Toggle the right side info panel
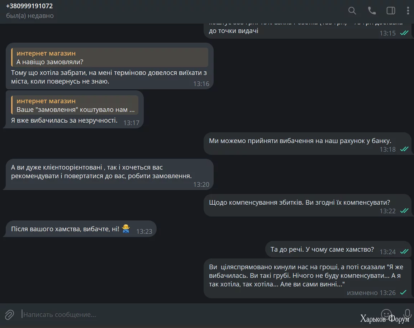Image resolution: width=414 pixels, height=328 pixels. [391, 11]
